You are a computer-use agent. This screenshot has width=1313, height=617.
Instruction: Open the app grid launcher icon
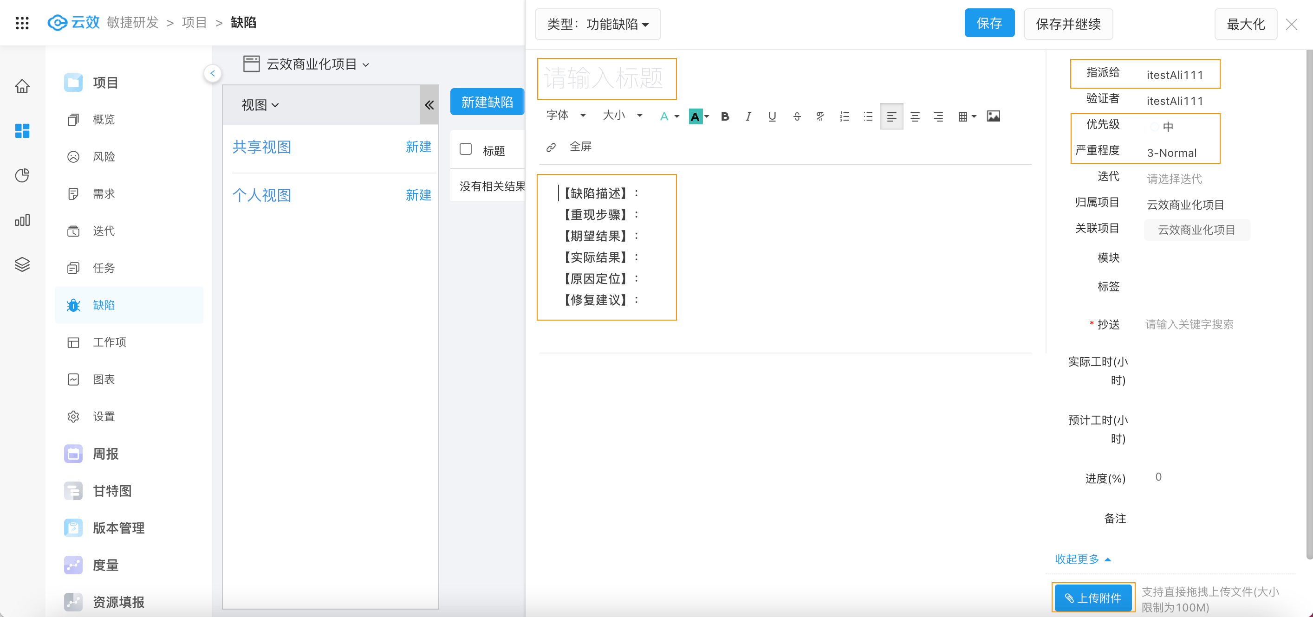(x=22, y=23)
